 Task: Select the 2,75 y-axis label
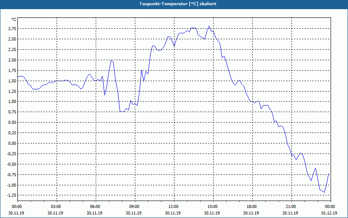click(x=12, y=29)
